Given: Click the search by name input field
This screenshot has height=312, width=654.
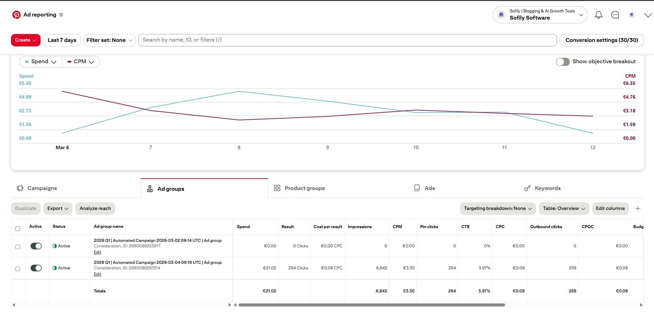Looking at the screenshot, I should (x=347, y=40).
